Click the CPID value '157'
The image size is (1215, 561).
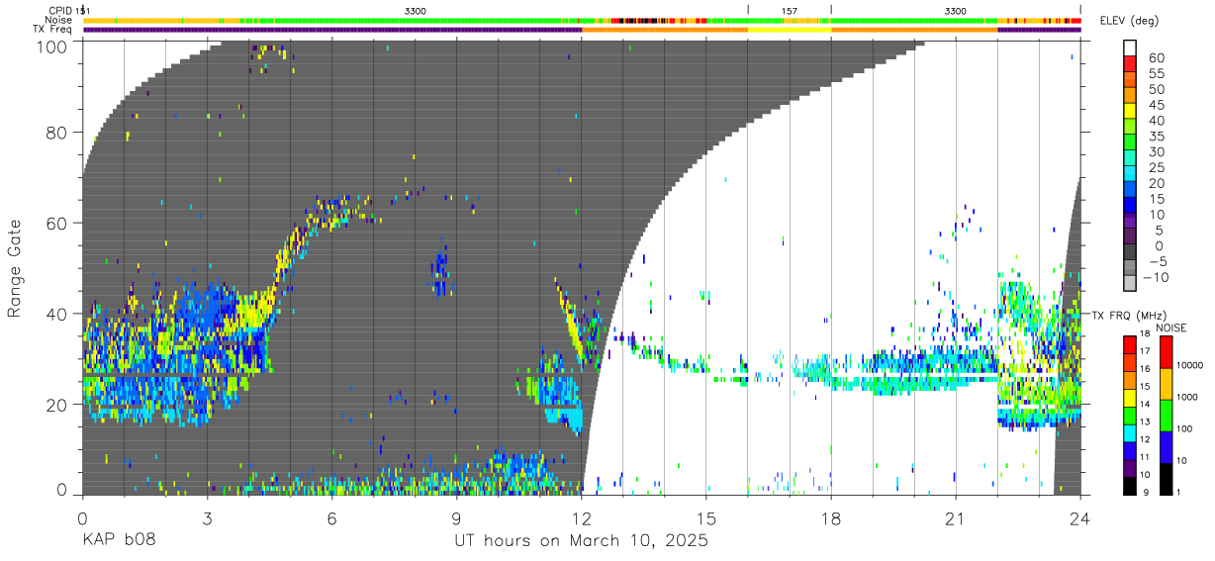[790, 10]
